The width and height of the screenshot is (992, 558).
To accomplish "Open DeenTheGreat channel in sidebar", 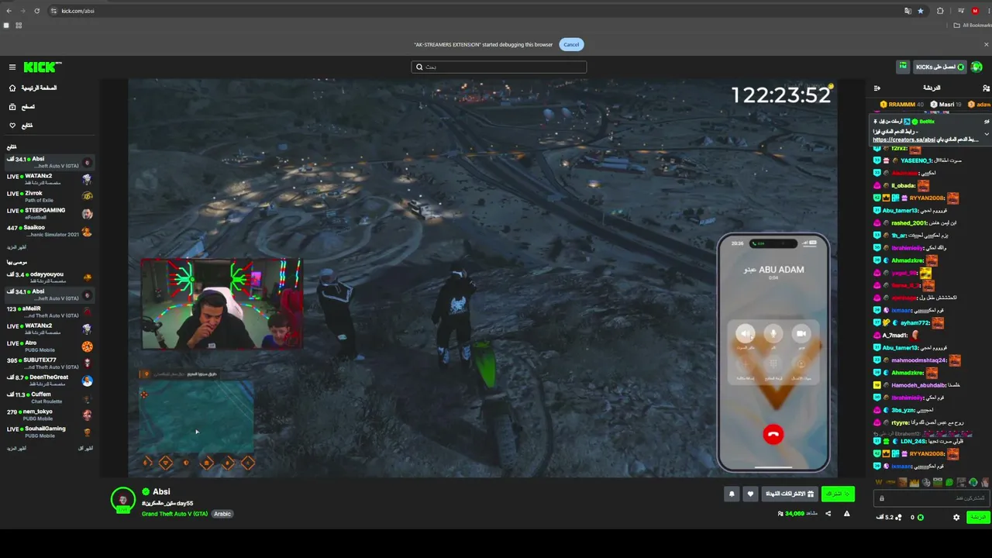I will click(50, 381).
